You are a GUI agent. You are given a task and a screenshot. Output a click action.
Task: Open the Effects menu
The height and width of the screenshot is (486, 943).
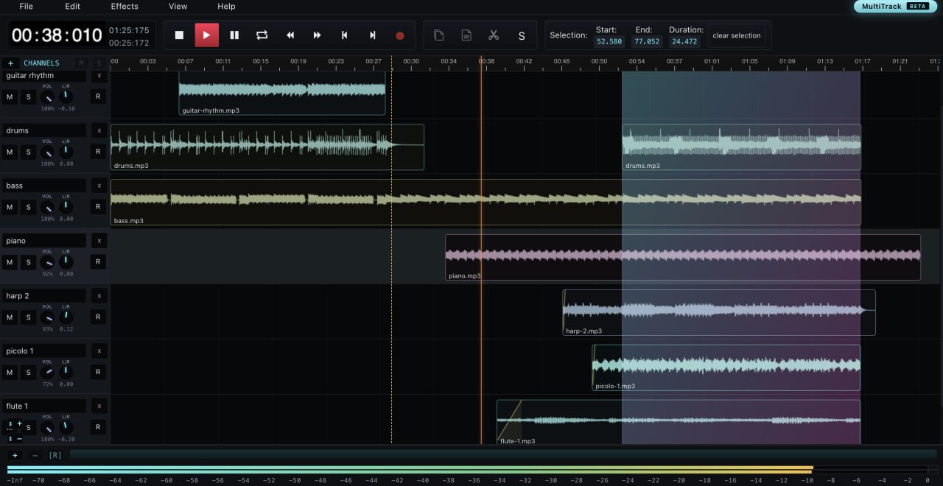(x=125, y=6)
